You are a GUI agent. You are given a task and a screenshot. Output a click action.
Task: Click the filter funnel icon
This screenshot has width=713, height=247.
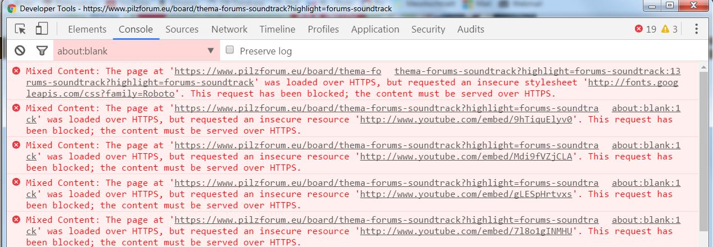click(x=42, y=51)
